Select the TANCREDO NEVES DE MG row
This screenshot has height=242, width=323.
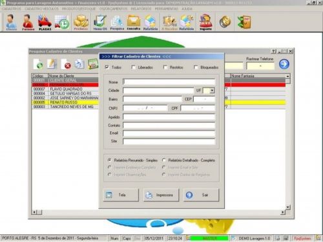(158, 107)
